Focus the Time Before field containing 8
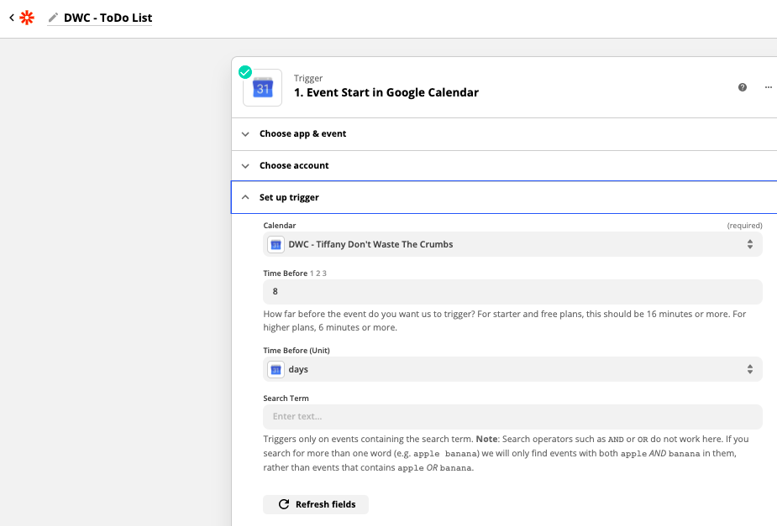Image resolution: width=777 pixels, height=526 pixels. (512, 292)
